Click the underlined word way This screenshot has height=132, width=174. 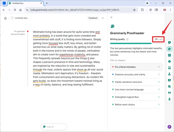(37, 85)
